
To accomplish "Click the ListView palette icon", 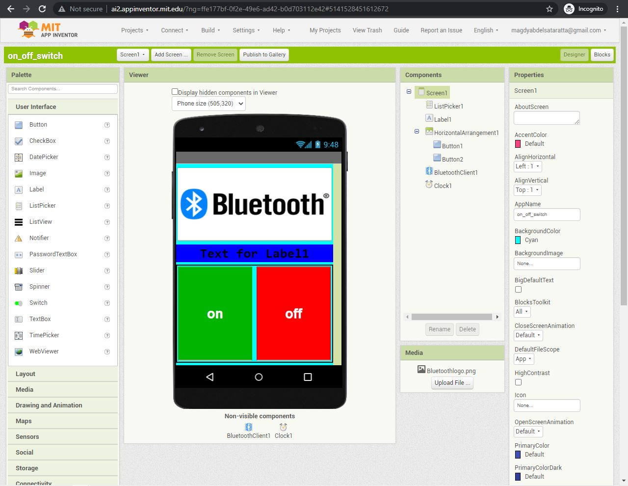I will tap(19, 222).
